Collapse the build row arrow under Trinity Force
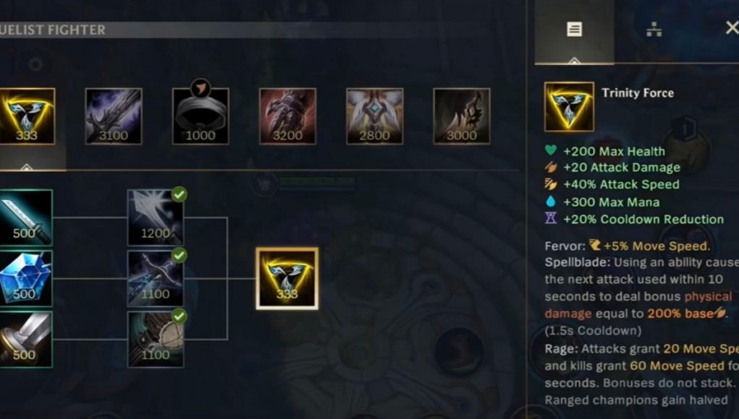Viewport: 739px width, 419px height. (x=26, y=167)
